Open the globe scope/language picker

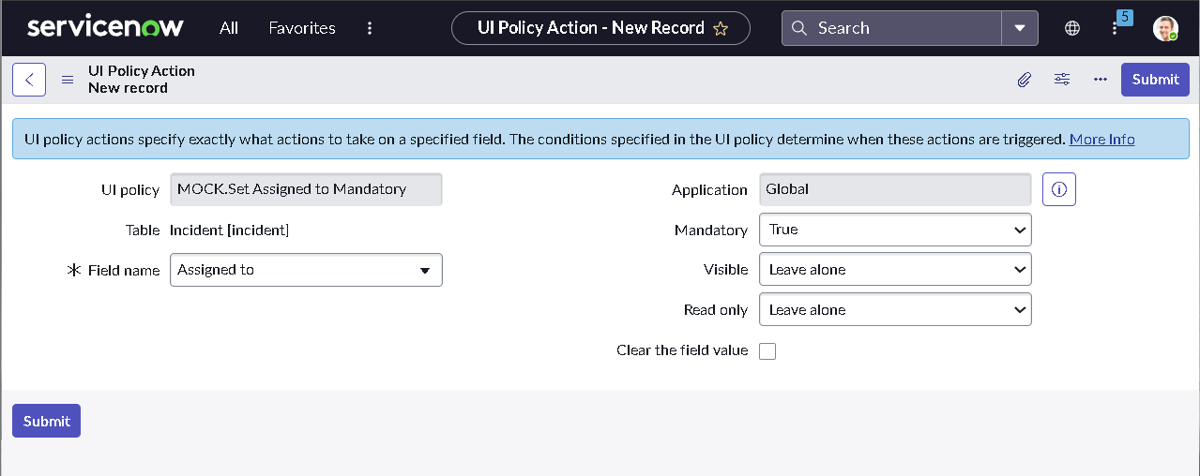(x=1072, y=28)
